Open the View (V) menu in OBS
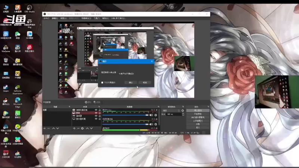Screen dimensions: 299x168 [64, 18]
